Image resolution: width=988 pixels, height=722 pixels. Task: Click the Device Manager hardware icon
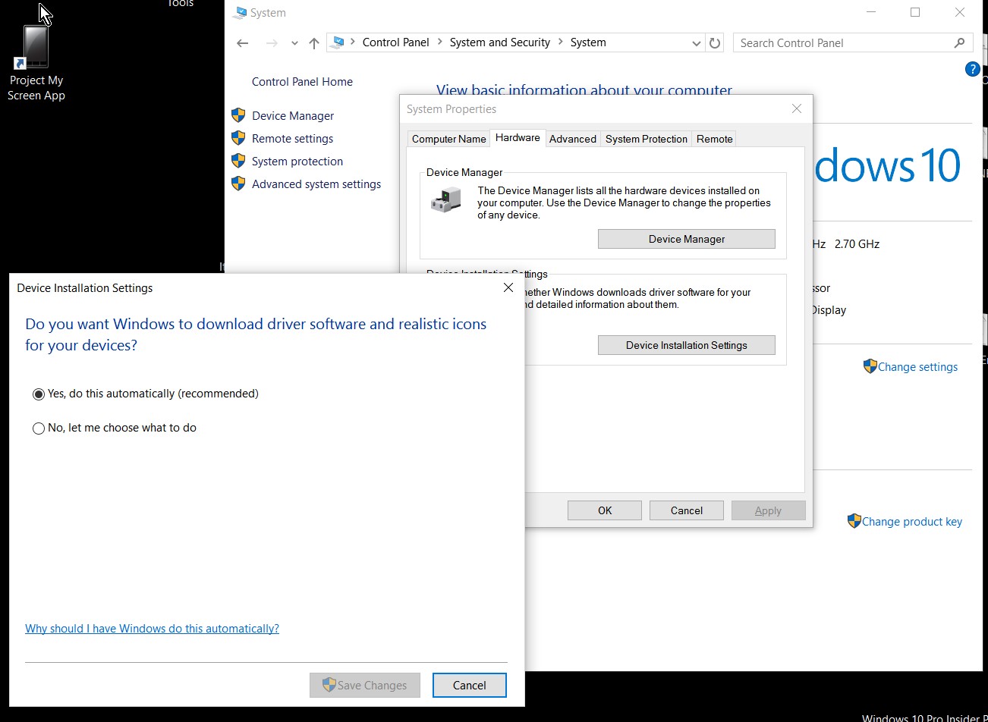pos(445,201)
